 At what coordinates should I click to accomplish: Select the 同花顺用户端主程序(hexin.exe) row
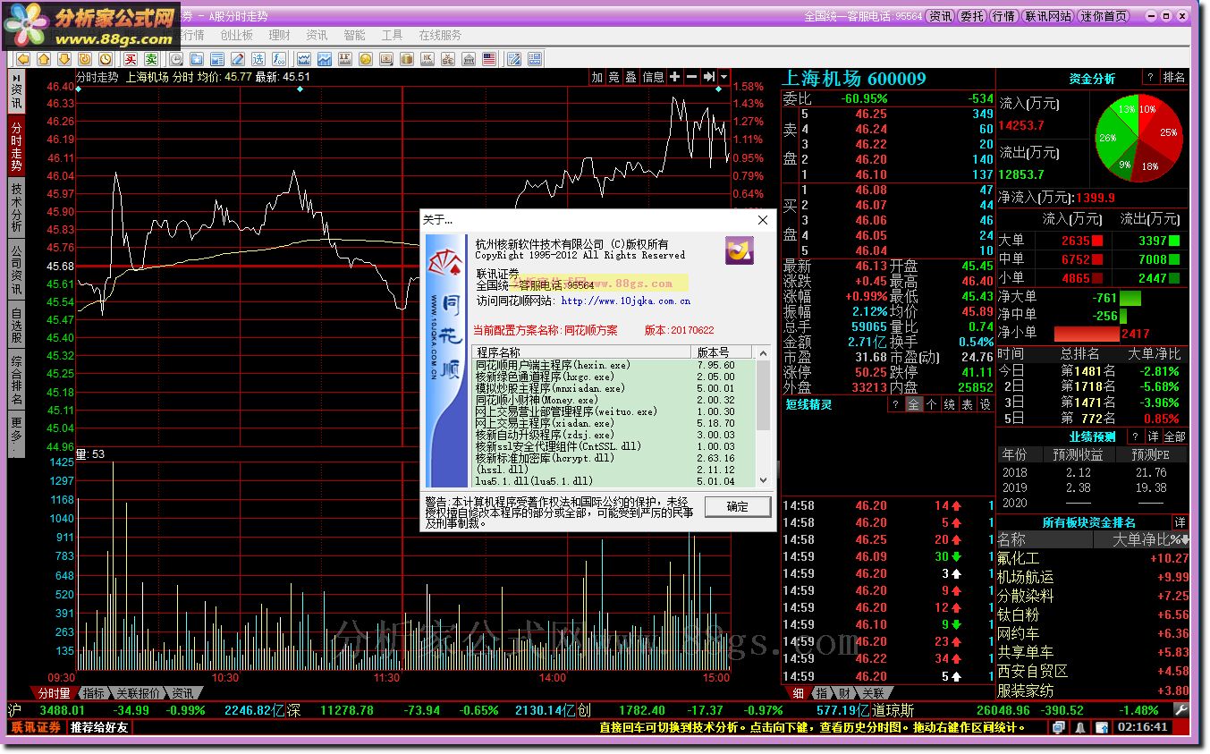coord(613,365)
